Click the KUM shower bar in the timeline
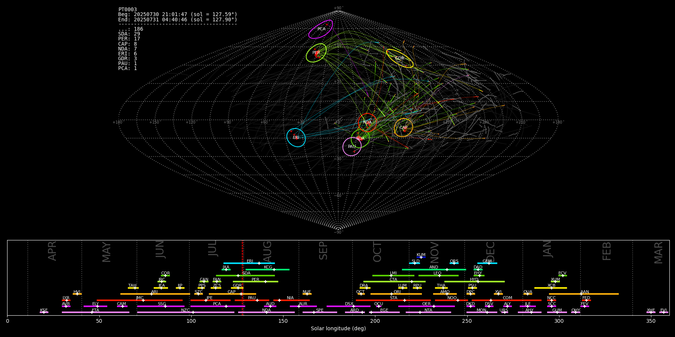 click(x=421, y=257)
